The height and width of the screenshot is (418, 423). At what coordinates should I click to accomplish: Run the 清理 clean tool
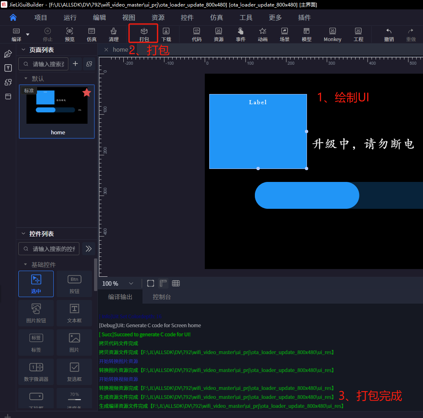[x=114, y=35]
